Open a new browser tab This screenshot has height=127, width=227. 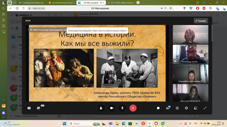[x=138, y=3]
